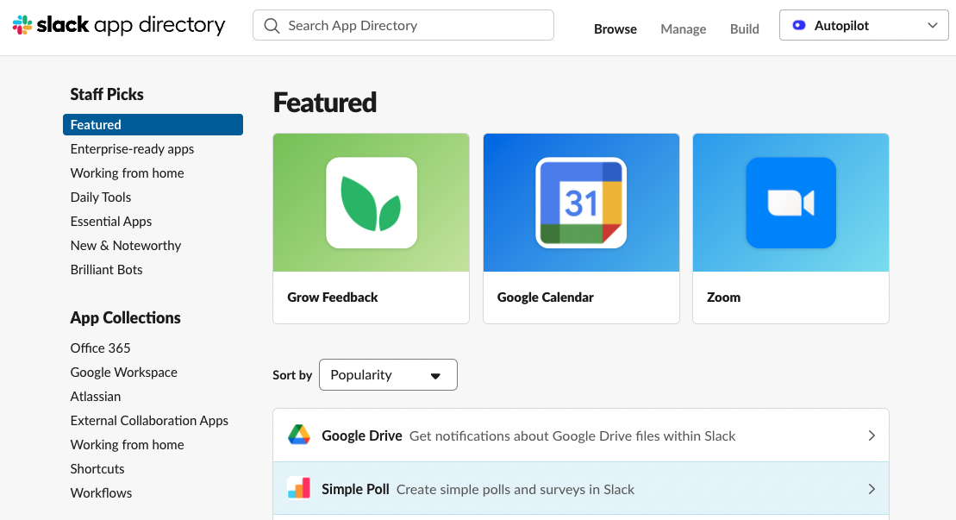
Task: Expand the Simple Poll row chevron
Action: pos(872,490)
